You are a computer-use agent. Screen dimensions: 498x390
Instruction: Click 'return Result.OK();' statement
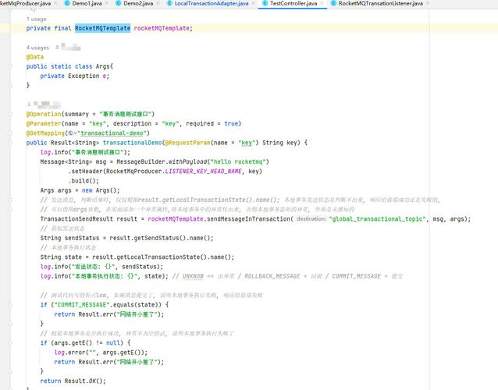point(73,381)
